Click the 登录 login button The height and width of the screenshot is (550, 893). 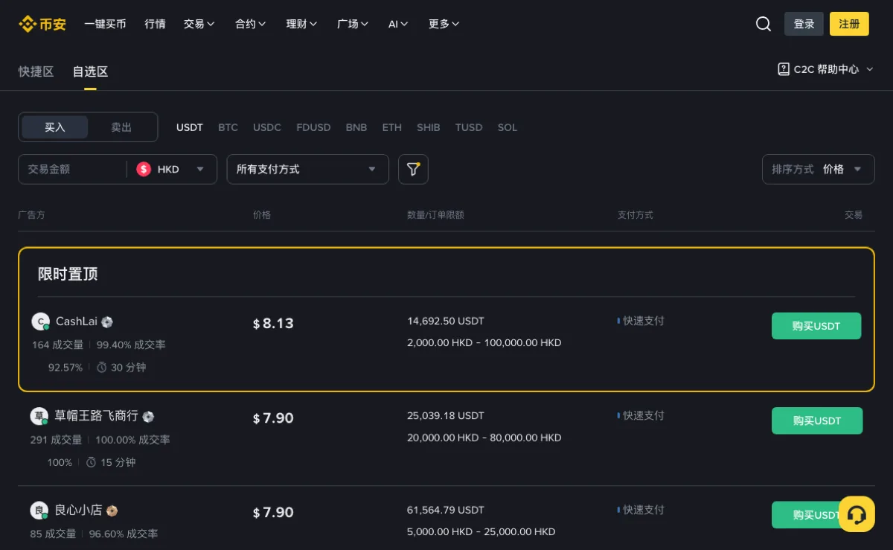pos(804,24)
